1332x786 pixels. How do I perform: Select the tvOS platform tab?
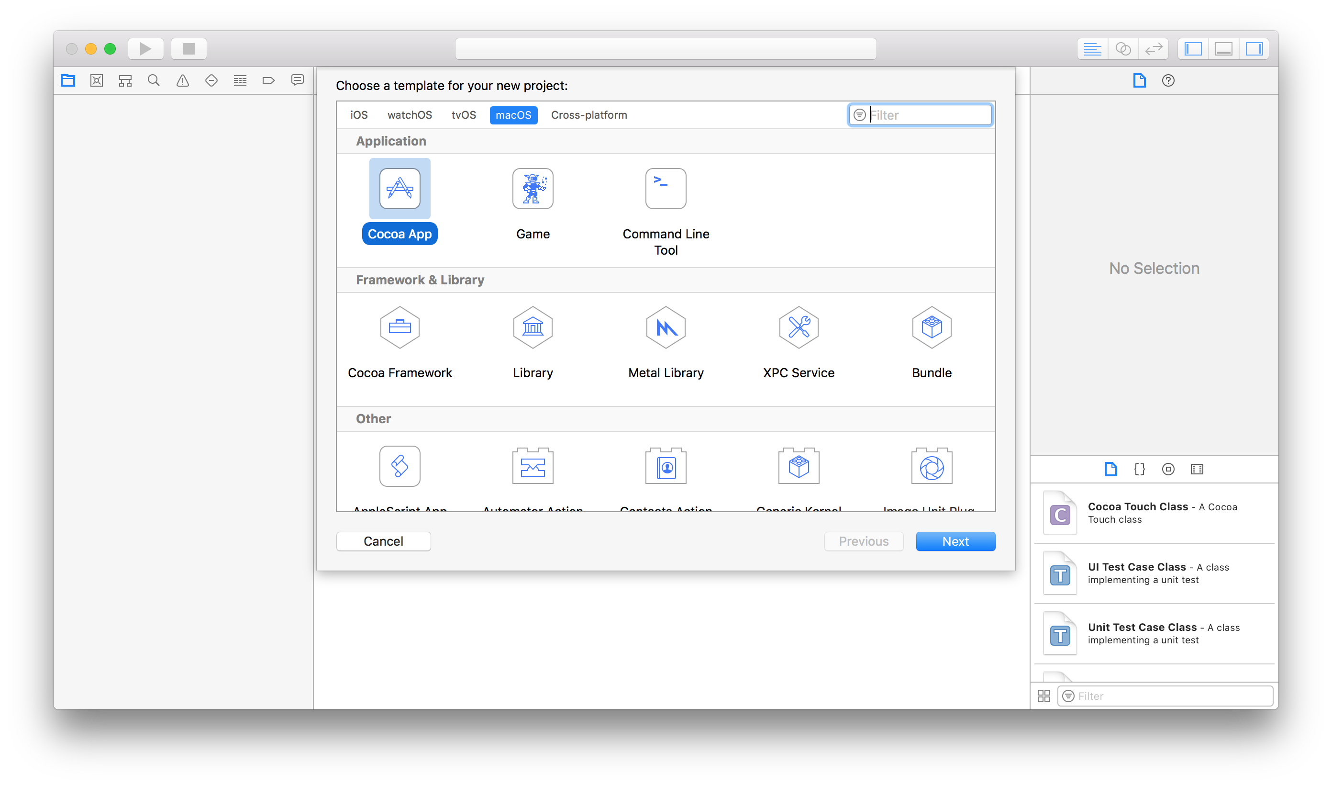(464, 115)
